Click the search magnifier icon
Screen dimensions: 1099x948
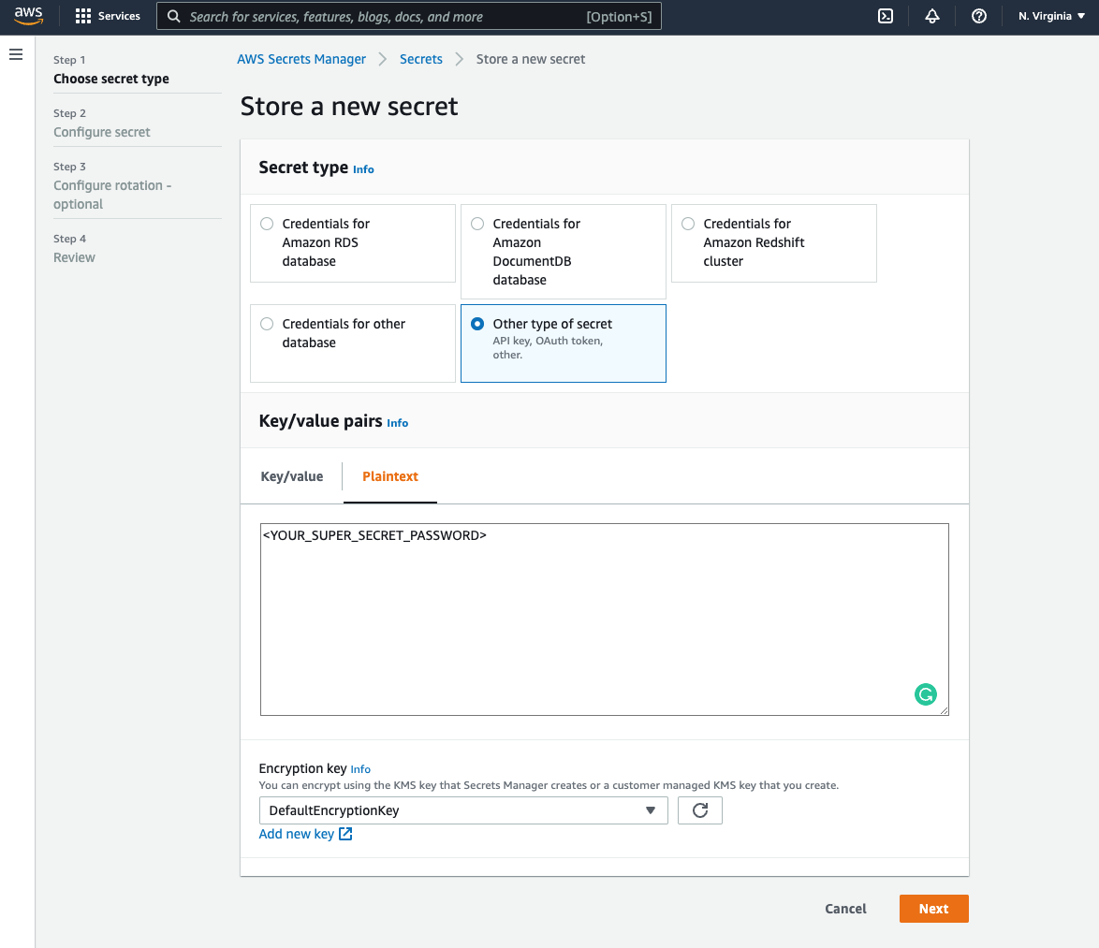173,16
